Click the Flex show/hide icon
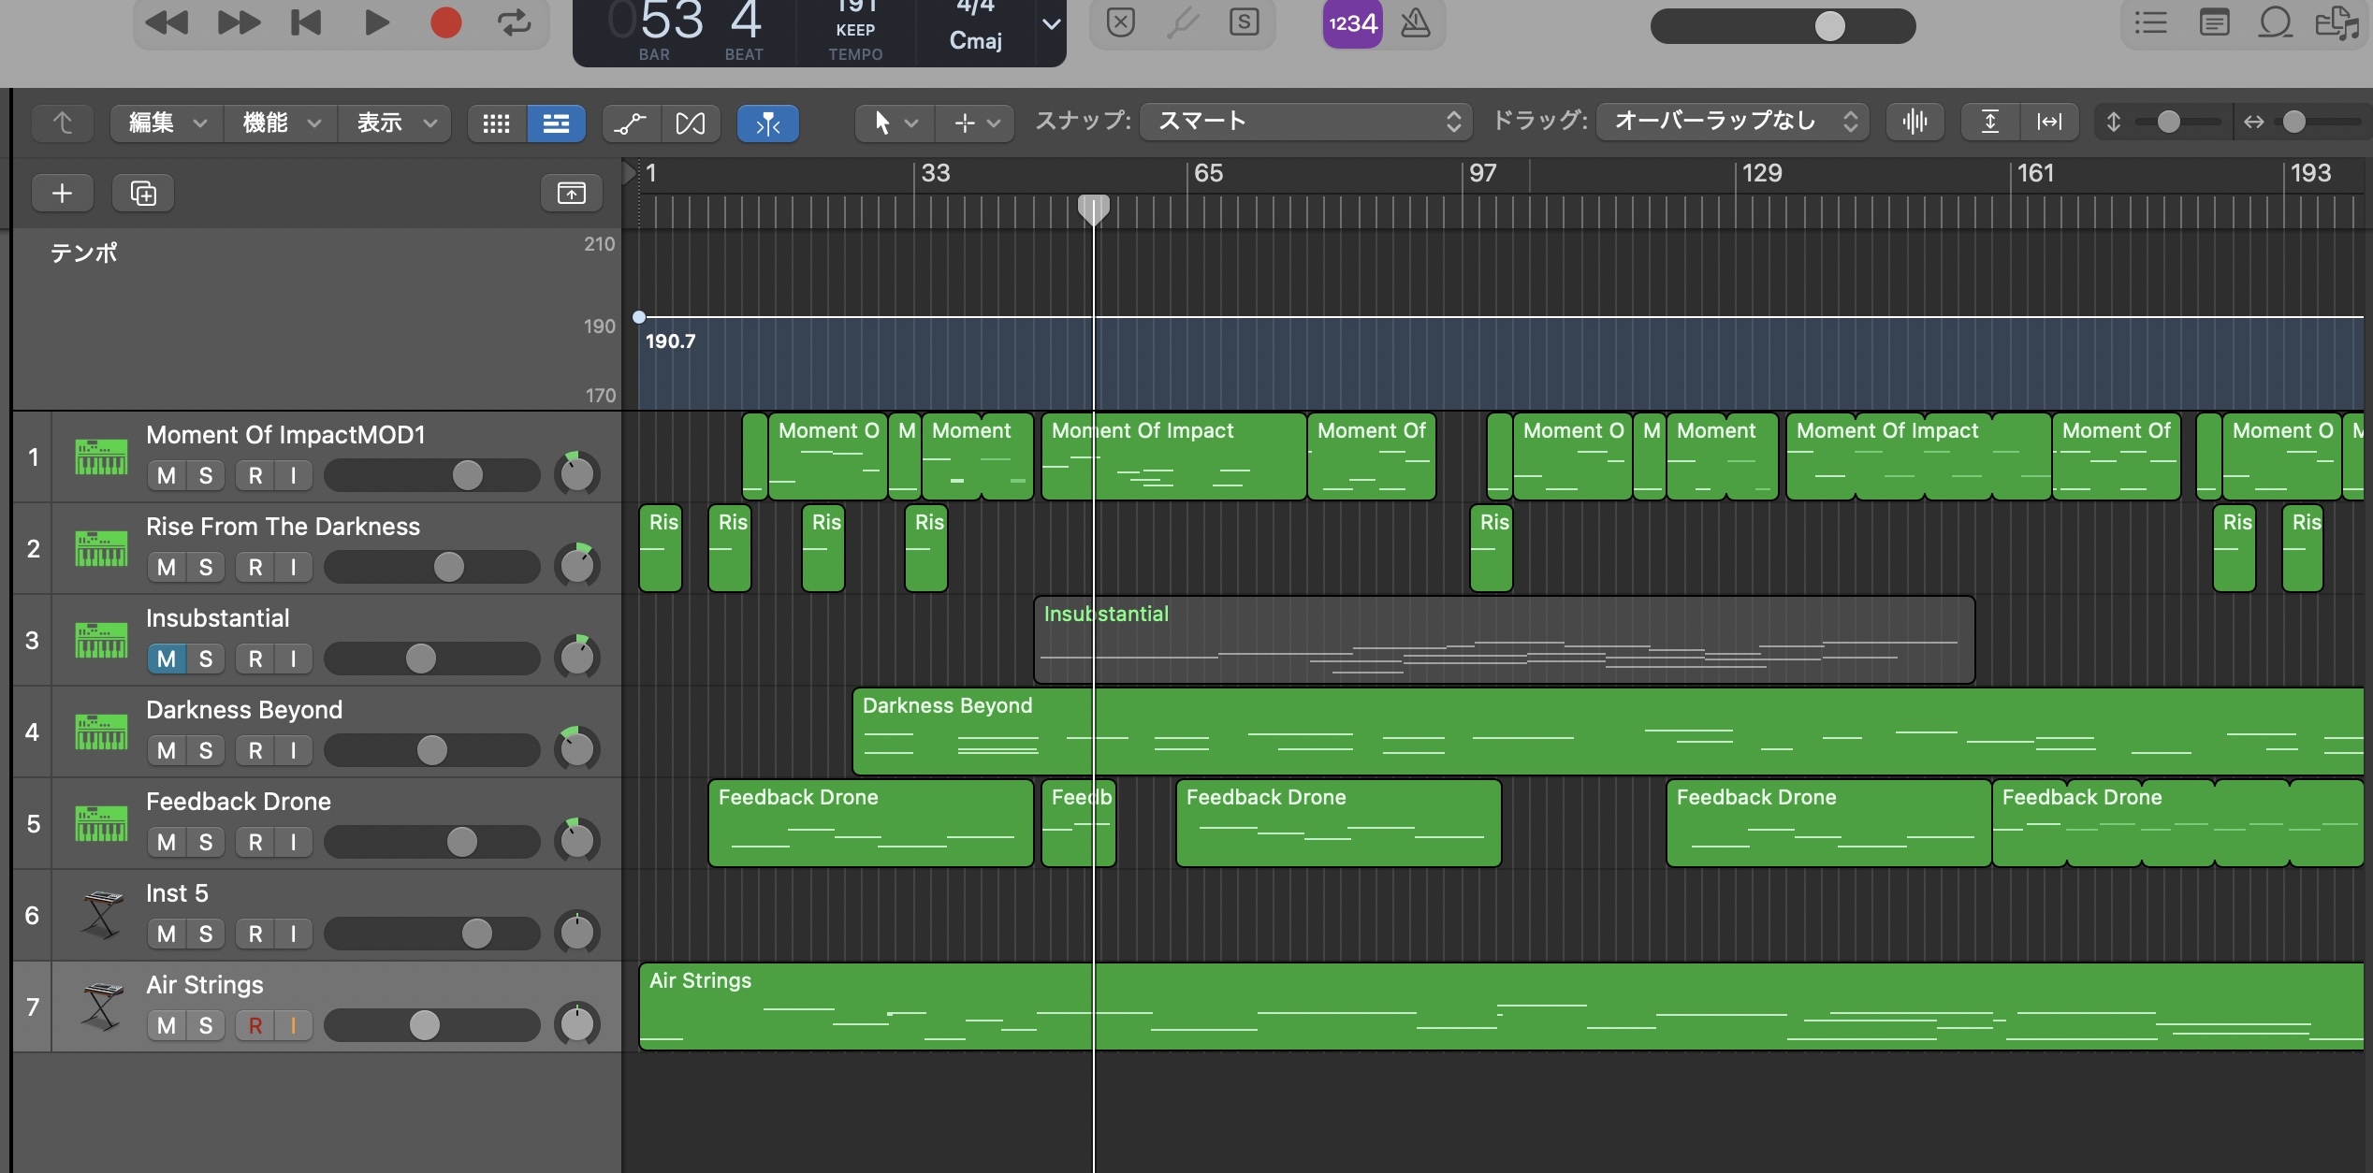Image resolution: width=2373 pixels, height=1173 pixels. click(x=691, y=123)
